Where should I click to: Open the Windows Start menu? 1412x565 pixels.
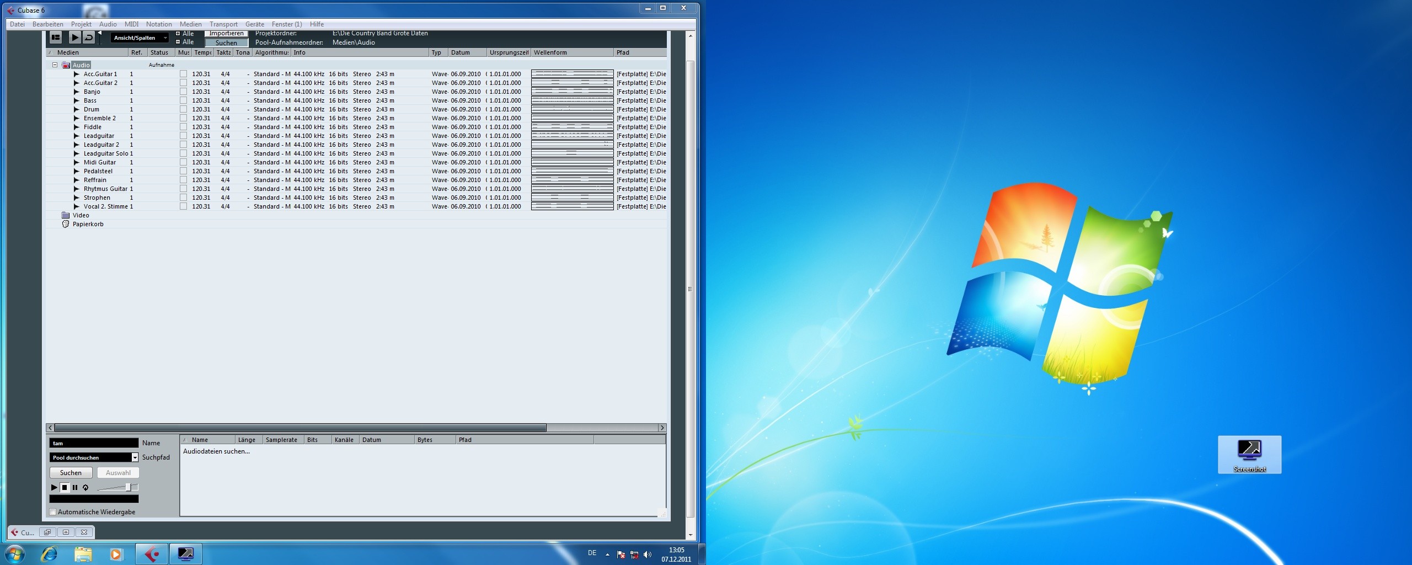[x=15, y=554]
